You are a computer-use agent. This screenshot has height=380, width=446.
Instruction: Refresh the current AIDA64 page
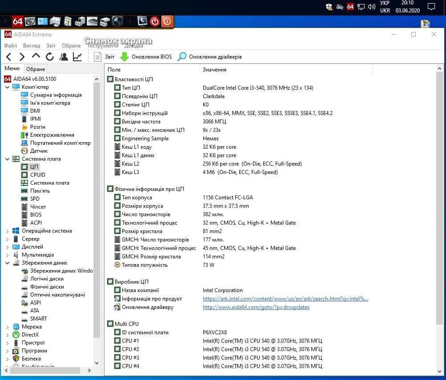tap(50, 57)
